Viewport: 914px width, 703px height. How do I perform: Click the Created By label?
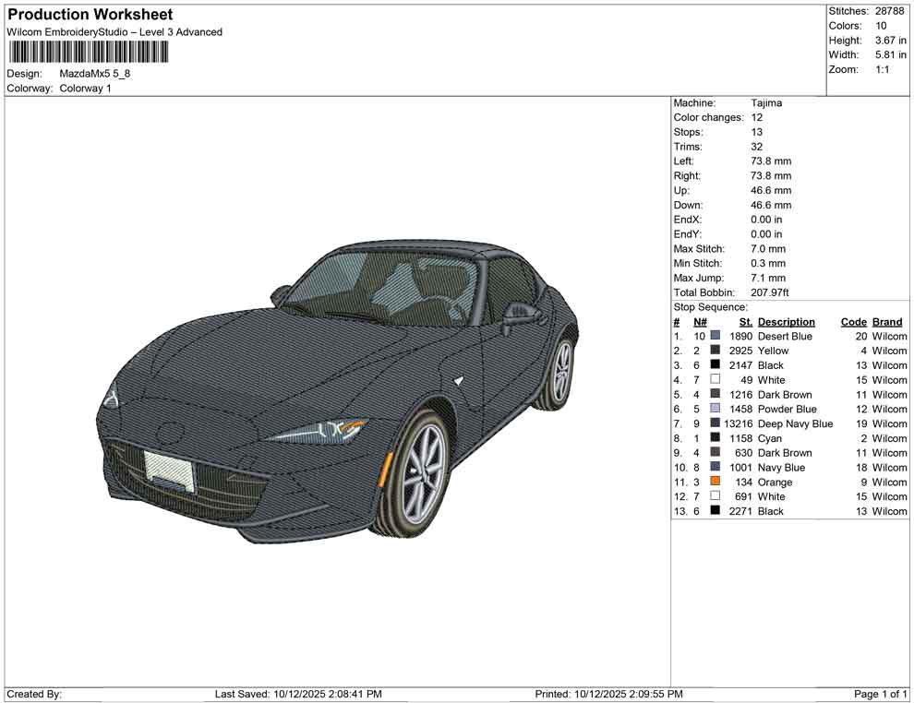[34, 694]
